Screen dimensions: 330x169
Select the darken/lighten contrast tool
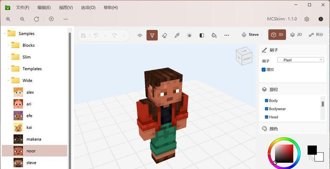[x=201, y=35]
